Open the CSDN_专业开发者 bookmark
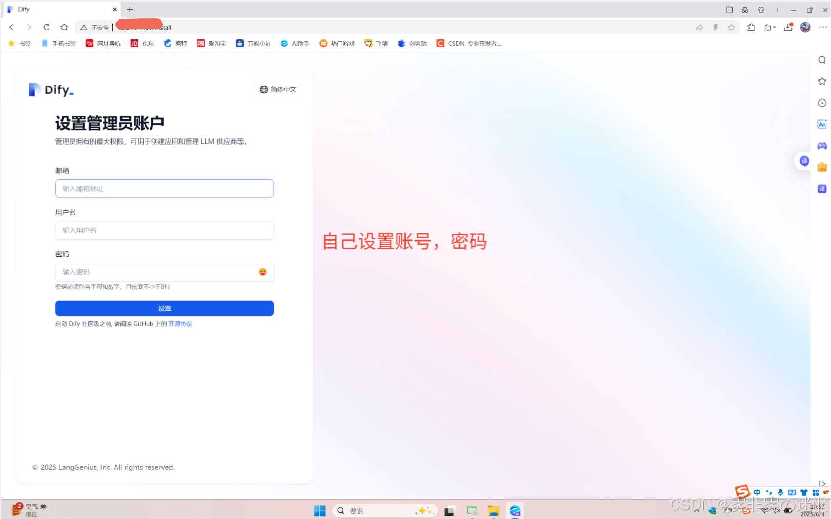831x519 pixels. pyautogui.click(x=469, y=44)
